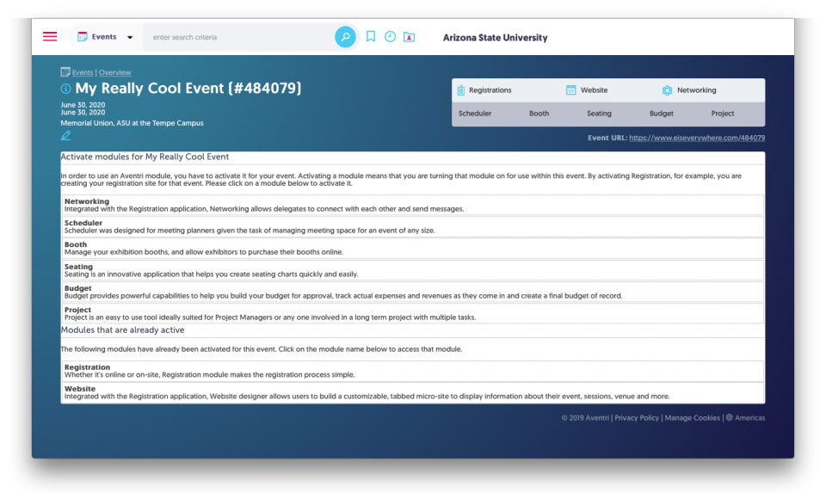Select Booth in module bar
Image resolution: width=826 pixels, height=493 pixels.
tap(539, 114)
